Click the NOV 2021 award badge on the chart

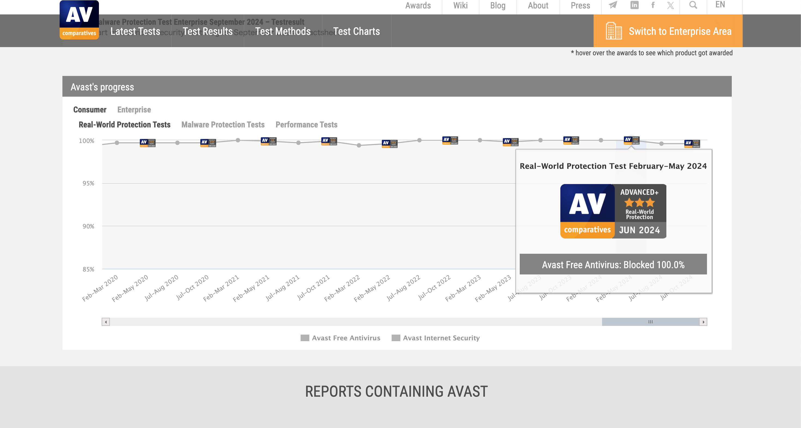(x=329, y=141)
